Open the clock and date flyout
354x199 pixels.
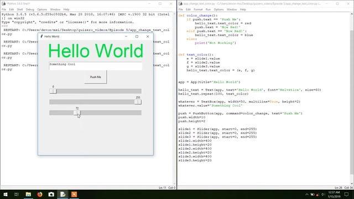[x=334, y=194]
